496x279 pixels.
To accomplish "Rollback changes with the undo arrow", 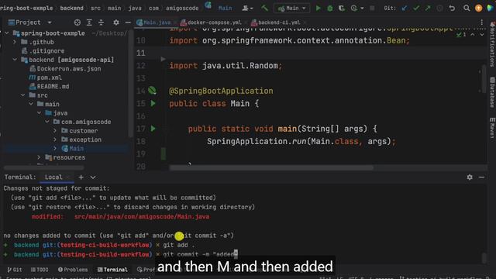I will tap(452, 9).
